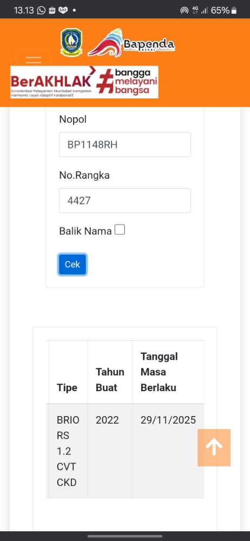Image resolution: width=250 pixels, height=541 pixels.
Task: Select the 29/11/2025 date cell
Action: (x=168, y=420)
